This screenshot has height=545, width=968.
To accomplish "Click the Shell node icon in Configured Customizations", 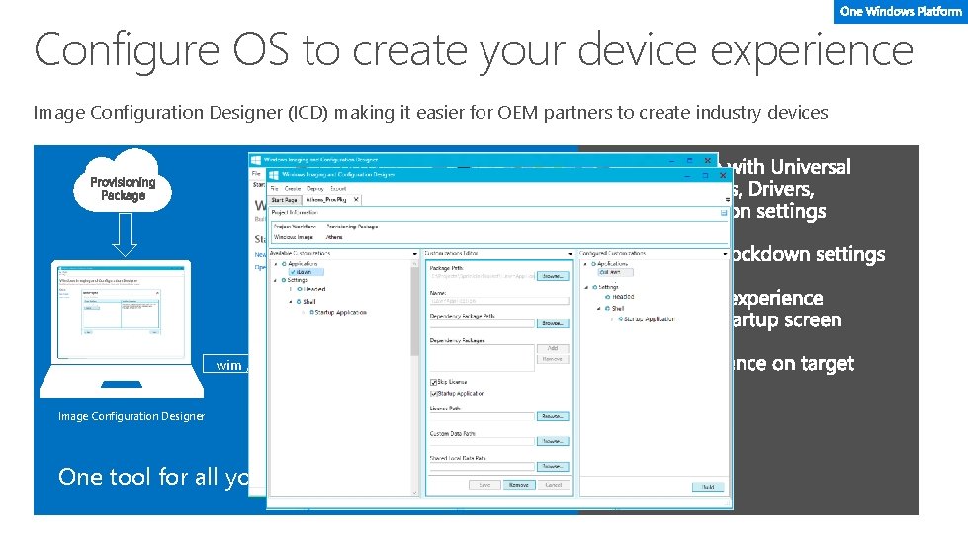I will click(x=607, y=308).
